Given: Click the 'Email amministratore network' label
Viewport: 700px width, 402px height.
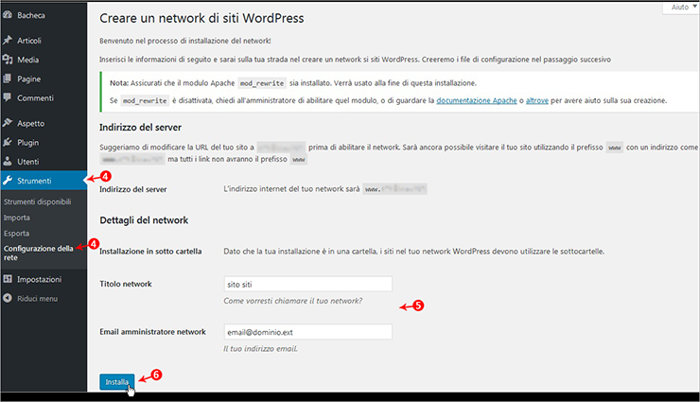Looking at the screenshot, I should click(152, 331).
